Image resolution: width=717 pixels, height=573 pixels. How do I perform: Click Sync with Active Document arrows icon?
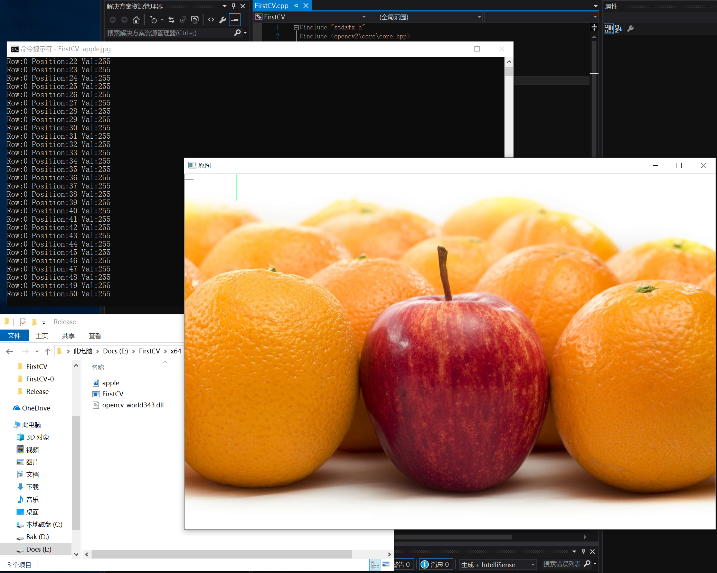point(171,20)
